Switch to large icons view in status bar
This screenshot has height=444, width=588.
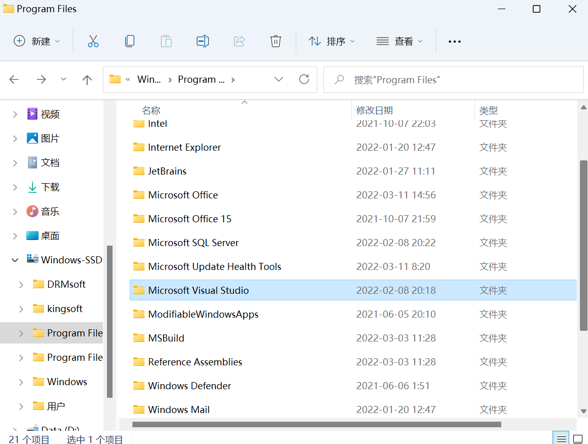[x=578, y=439]
